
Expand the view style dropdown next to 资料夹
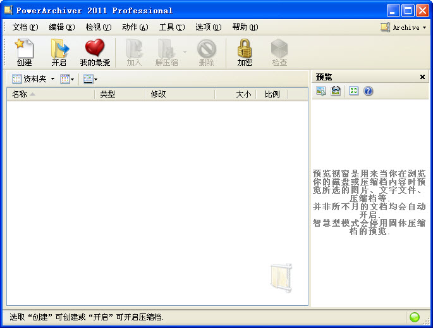coord(67,79)
